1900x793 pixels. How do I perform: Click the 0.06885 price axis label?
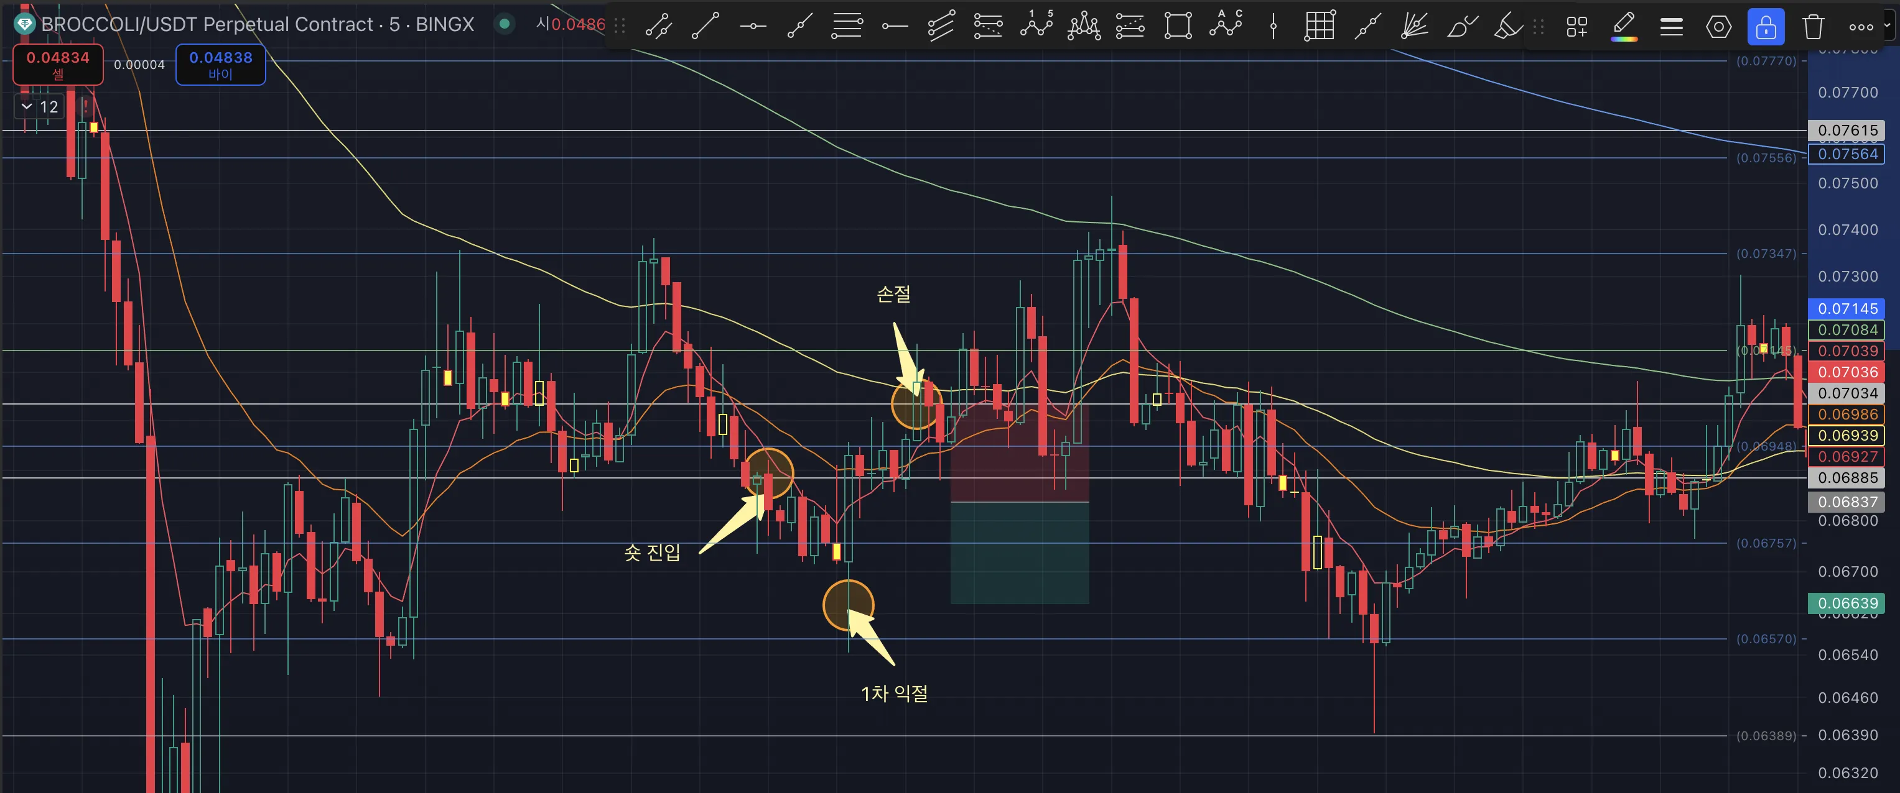pyautogui.click(x=1846, y=477)
